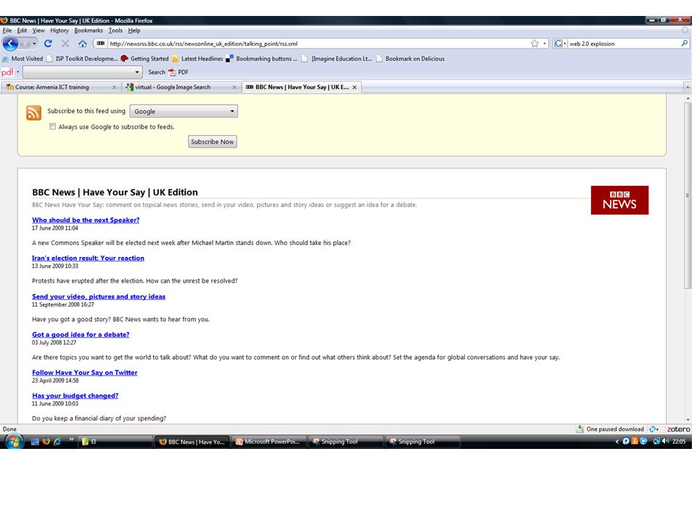The width and height of the screenshot is (697, 523).
Task: Bookmark this page with the star icon
Action: pyautogui.click(x=534, y=44)
